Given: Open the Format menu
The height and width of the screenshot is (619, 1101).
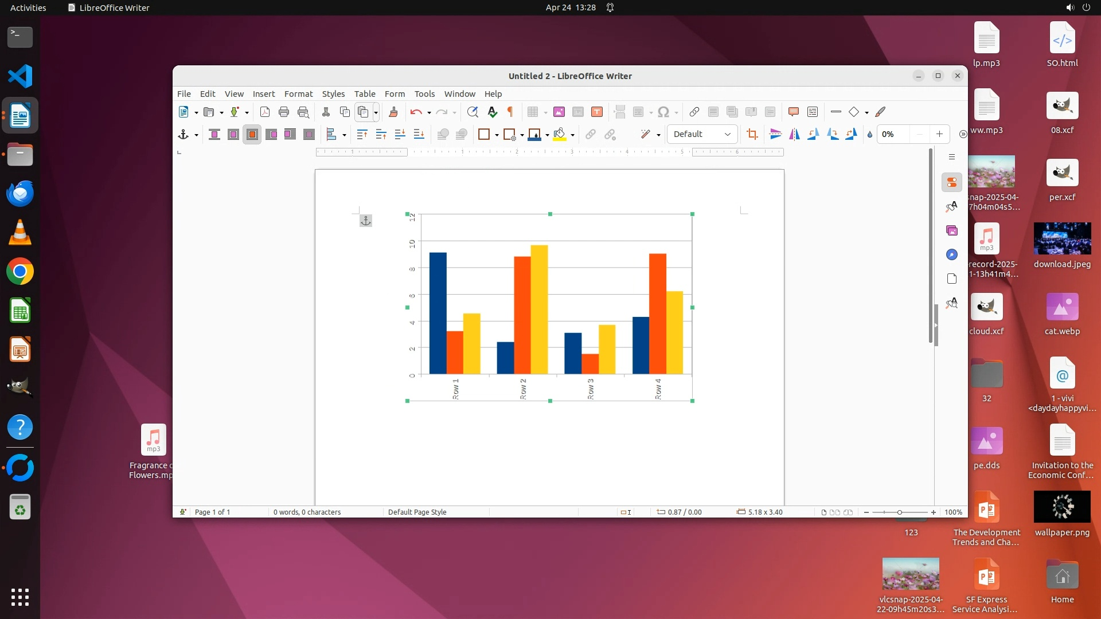Looking at the screenshot, I should click(x=298, y=93).
